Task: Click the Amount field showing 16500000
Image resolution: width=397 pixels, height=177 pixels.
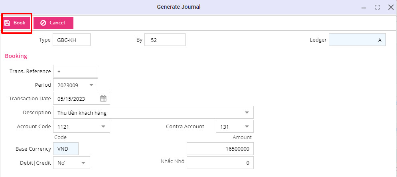Action: point(220,149)
